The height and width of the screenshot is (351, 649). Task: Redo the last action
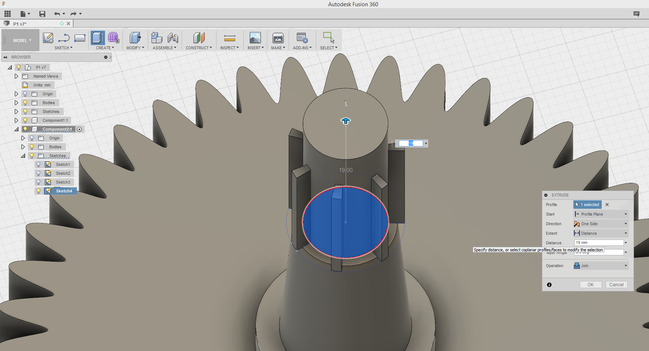pyautogui.click(x=73, y=14)
